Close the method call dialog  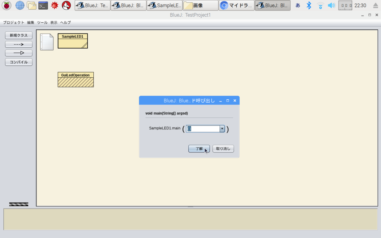point(235,100)
